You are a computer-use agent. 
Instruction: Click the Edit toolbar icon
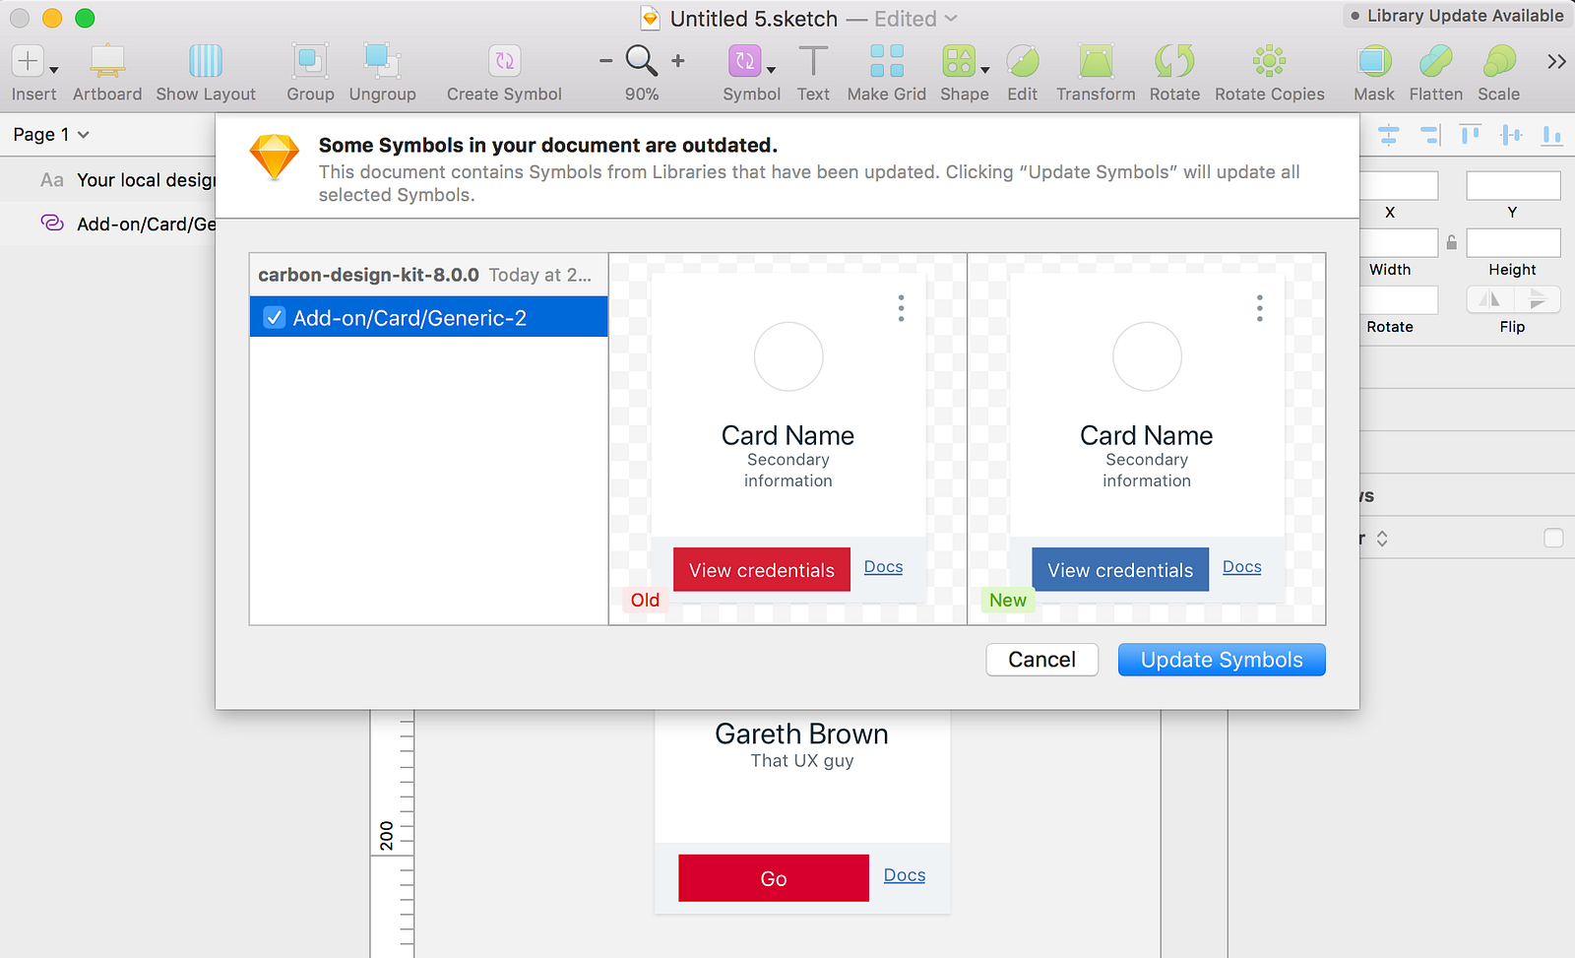(x=1023, y=61)
